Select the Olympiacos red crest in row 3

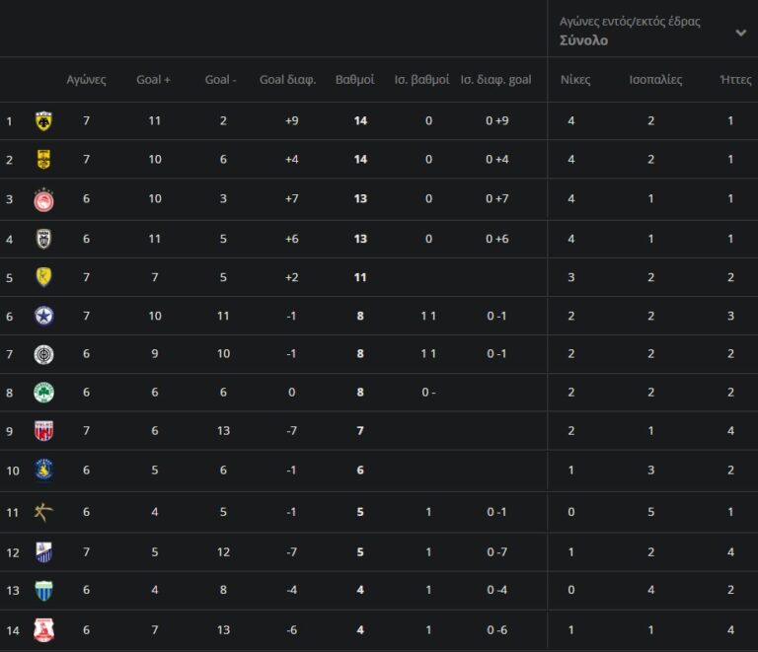(x=43, y=199)
